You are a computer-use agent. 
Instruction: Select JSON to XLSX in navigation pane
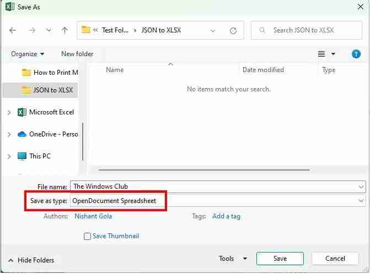(40, 90)
